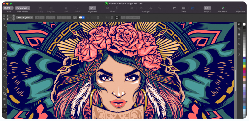Pick the green palette swatch
Viewport: 249px width, 121px height.
tap(244, 63)
